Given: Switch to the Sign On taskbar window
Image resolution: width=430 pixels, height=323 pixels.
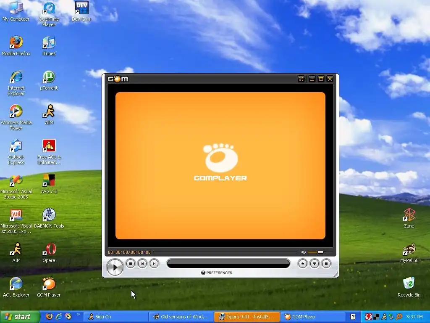Looking at the screenshot, I should pos(115,317).
